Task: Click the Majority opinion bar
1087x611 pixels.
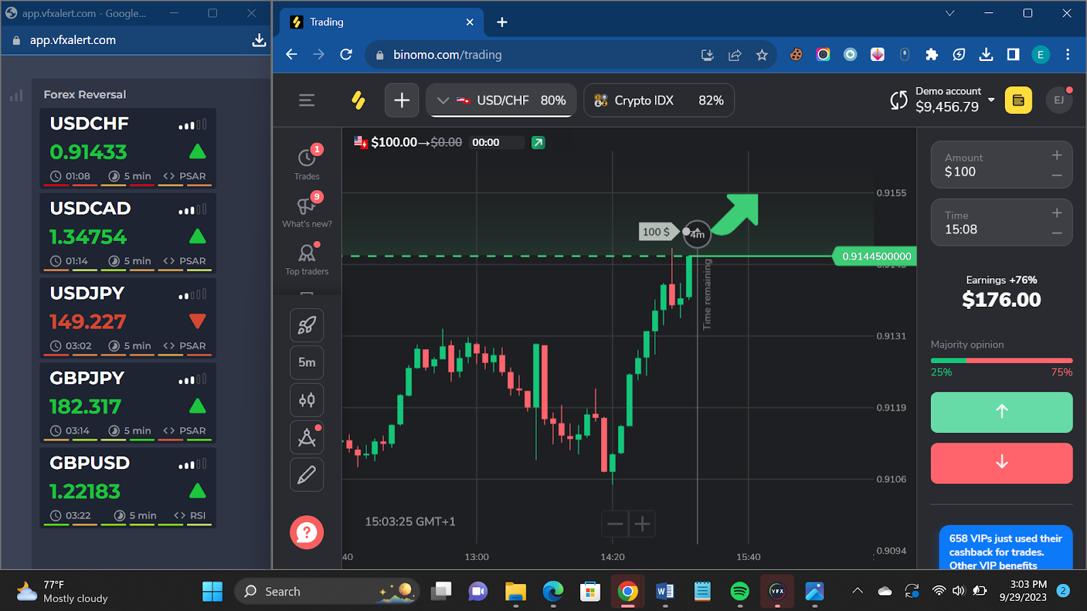Action: [1001, 360]
